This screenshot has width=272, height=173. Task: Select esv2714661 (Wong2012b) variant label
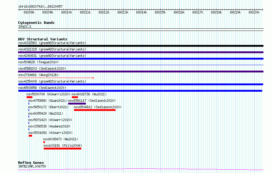click(x=39, y=75)
